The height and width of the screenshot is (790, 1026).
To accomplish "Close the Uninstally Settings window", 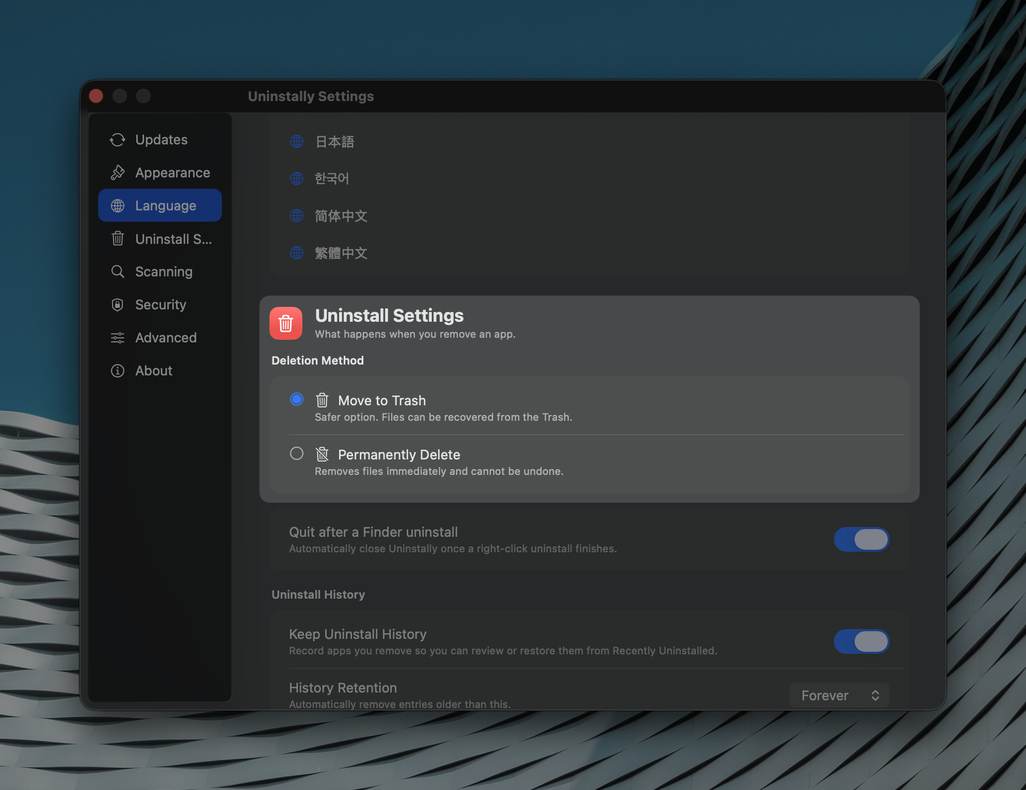I will (96, 96).
